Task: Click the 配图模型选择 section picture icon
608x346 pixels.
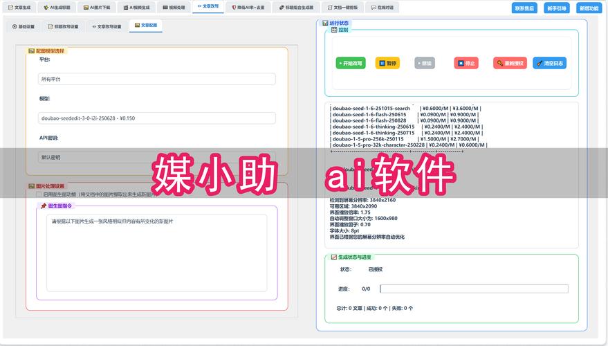Action: (31, 51)
